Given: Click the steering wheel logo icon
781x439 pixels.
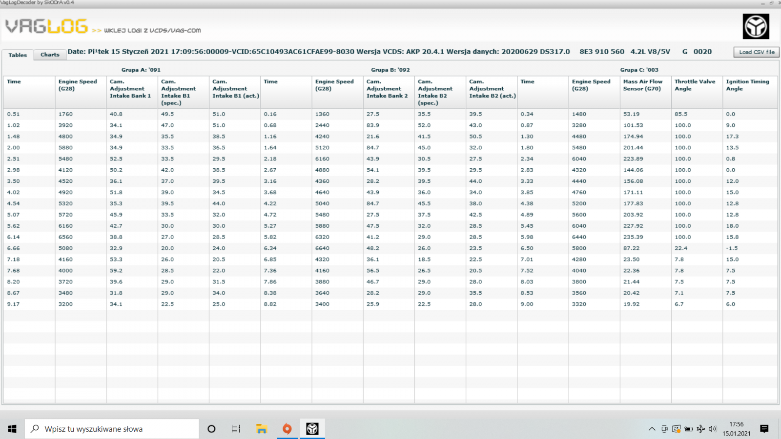Looking at the screenshot, I should pyautogui.click(x=756, y=26).
